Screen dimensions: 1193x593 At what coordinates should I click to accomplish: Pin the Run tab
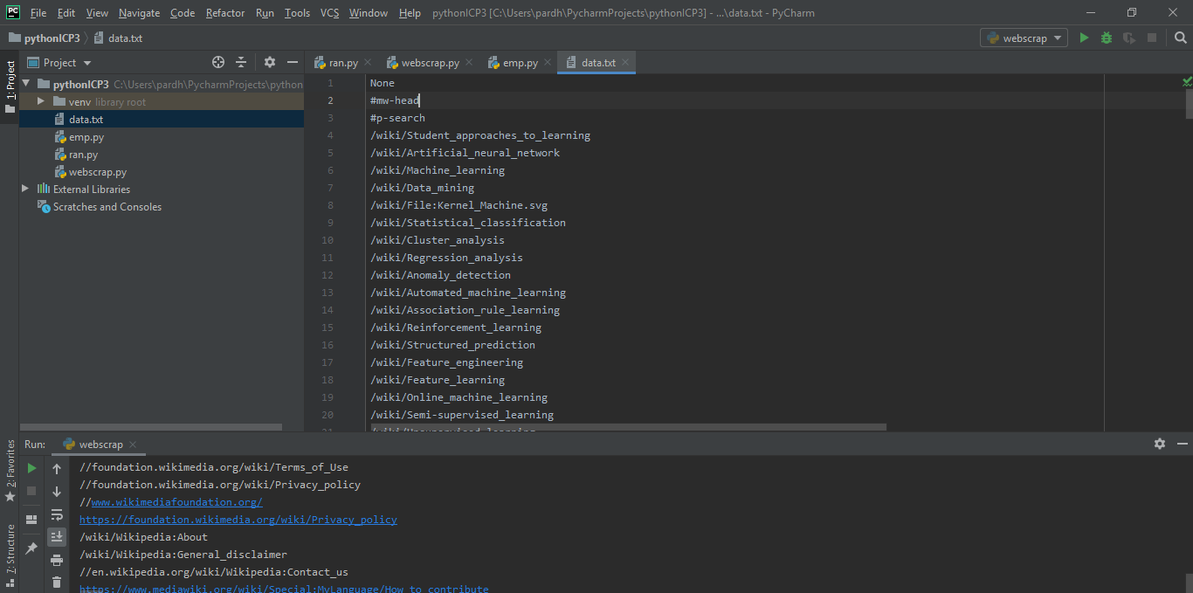point(31,548)
